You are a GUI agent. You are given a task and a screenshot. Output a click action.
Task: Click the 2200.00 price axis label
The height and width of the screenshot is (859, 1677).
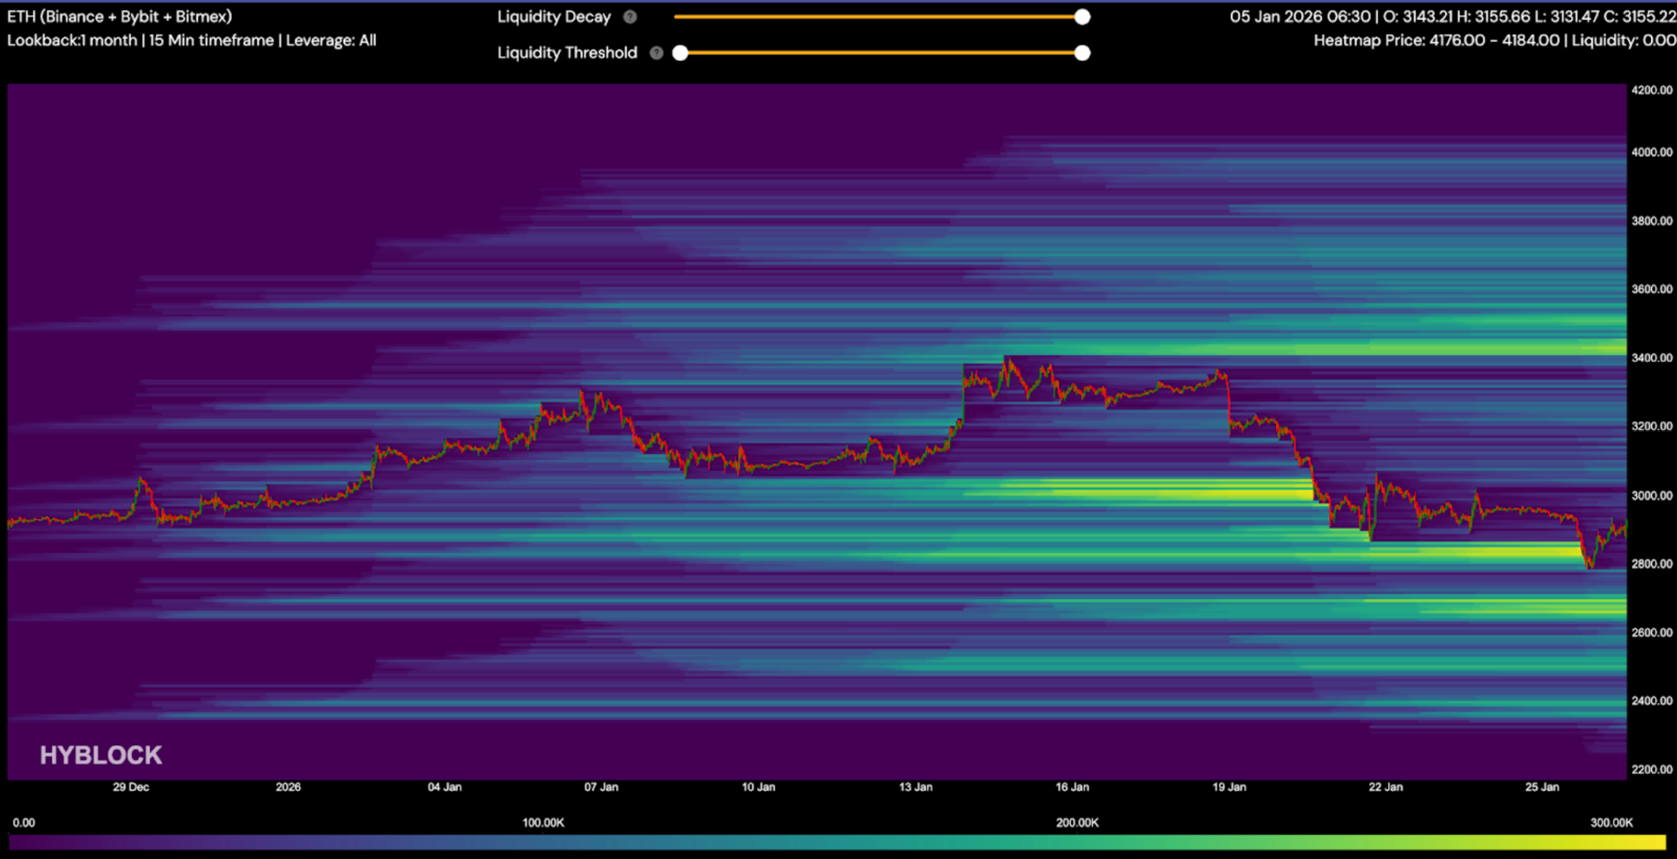coord(1652,770)
